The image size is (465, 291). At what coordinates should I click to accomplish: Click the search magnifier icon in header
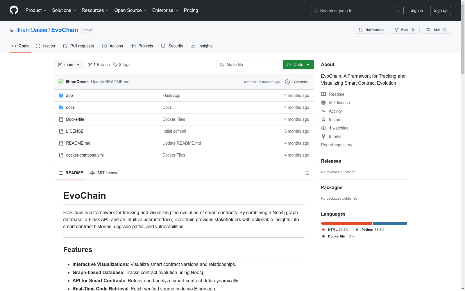(316, 10)
